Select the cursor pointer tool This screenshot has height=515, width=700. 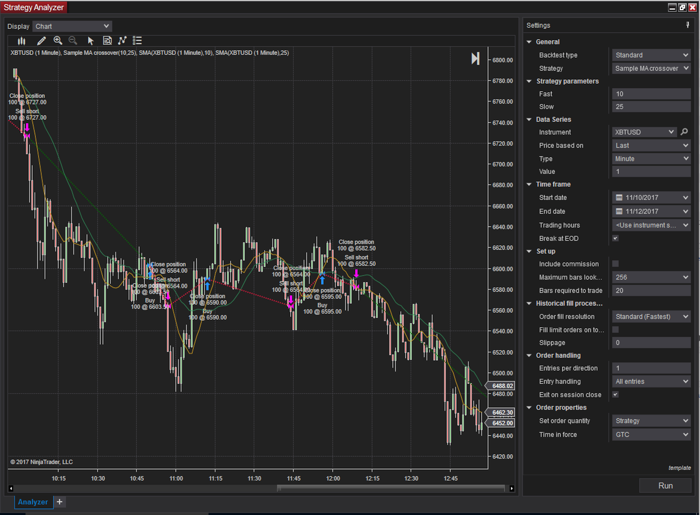click(90, 40)
